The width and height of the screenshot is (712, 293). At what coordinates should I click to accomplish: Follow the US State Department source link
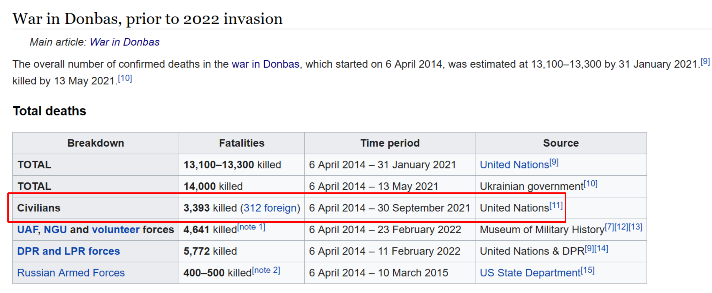tap(530, 273)
